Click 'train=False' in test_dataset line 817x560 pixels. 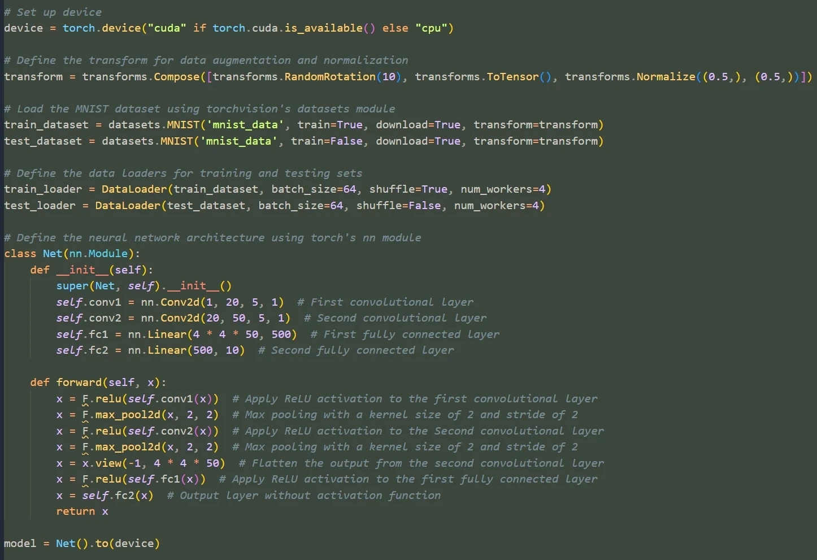327,141
